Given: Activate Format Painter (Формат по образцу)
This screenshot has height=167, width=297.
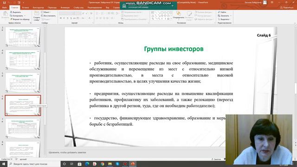Looking at the screenshot, I should [x=19, y=19].
